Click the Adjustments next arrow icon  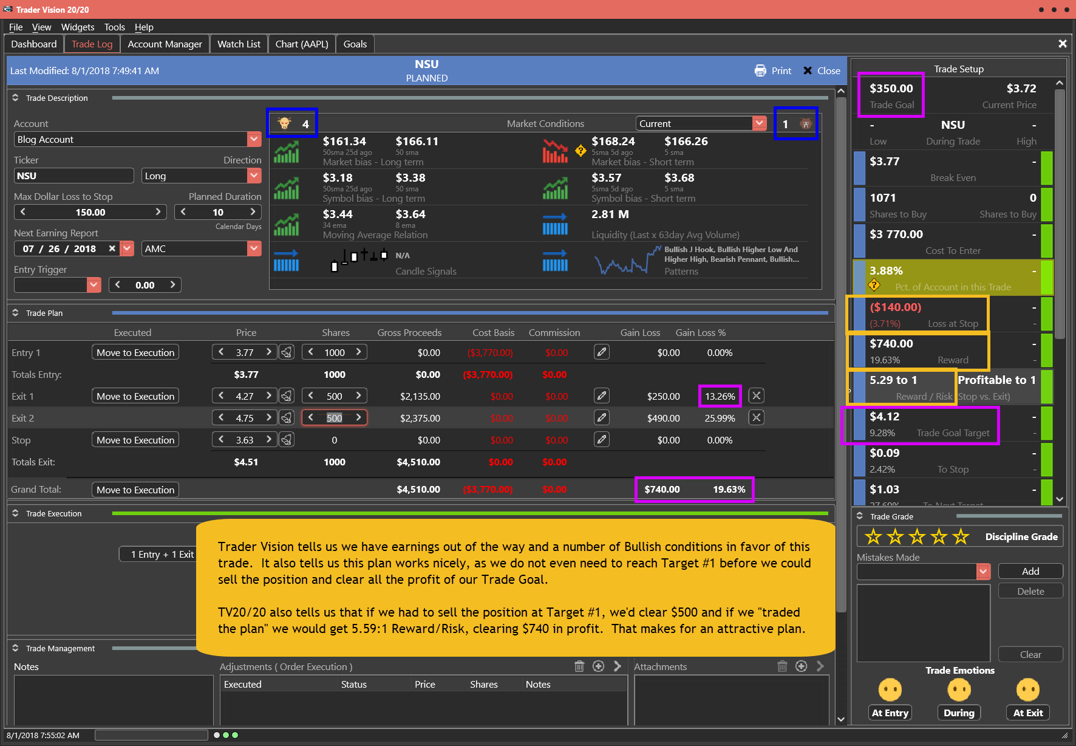(618, 666)
